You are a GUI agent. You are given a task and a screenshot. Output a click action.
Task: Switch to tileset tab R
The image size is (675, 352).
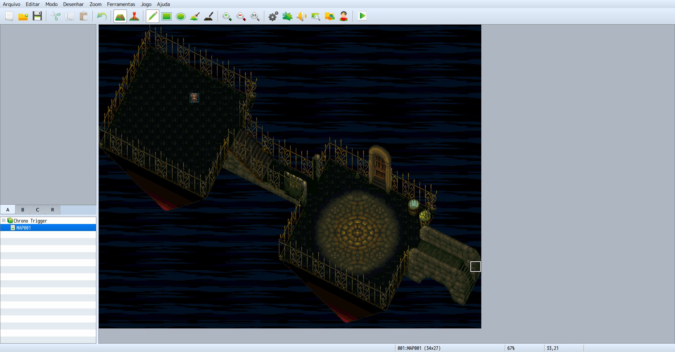click(x=53, y=210)
